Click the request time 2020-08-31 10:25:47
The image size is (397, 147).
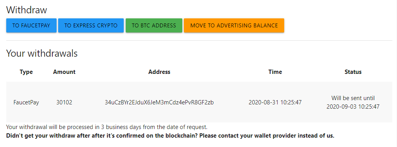[x=275, y=103]
